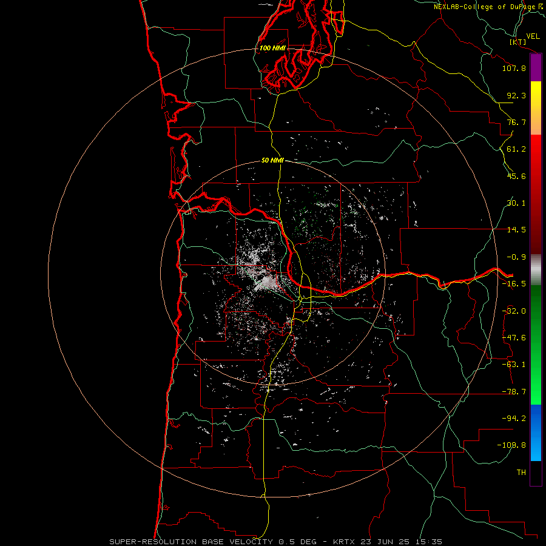Image resolution: width=546 pixels, height=546 pixels.
Task: Click the -16.5 velocity scale value
Action: [x=514, y=284]
